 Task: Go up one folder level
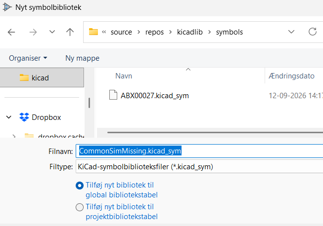(x=70, y=32)
